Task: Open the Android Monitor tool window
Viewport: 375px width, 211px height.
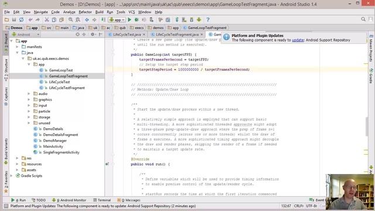Action: click(69, 200)
